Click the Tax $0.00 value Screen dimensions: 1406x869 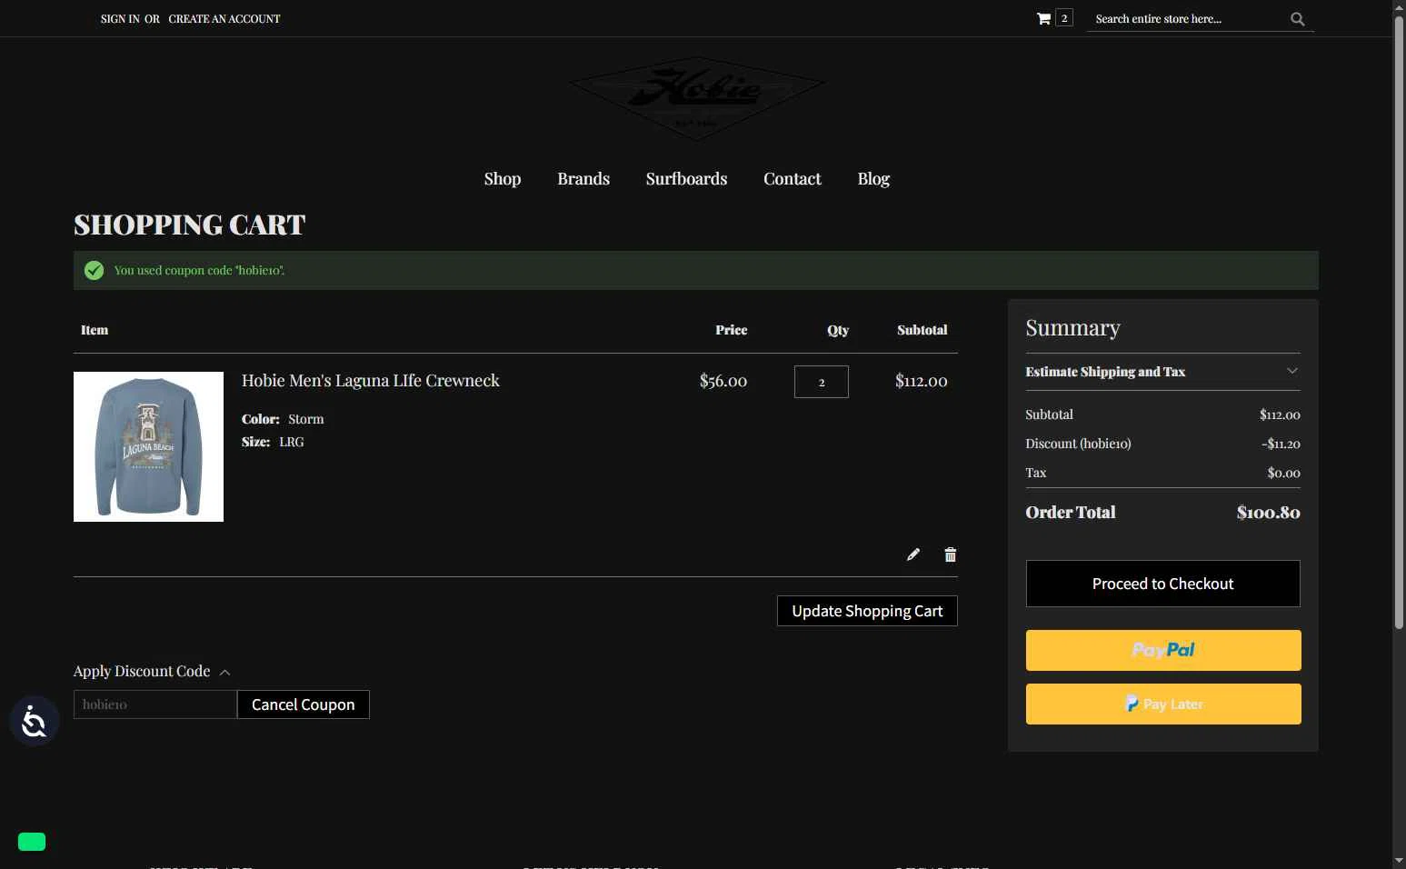(1283, 473)
